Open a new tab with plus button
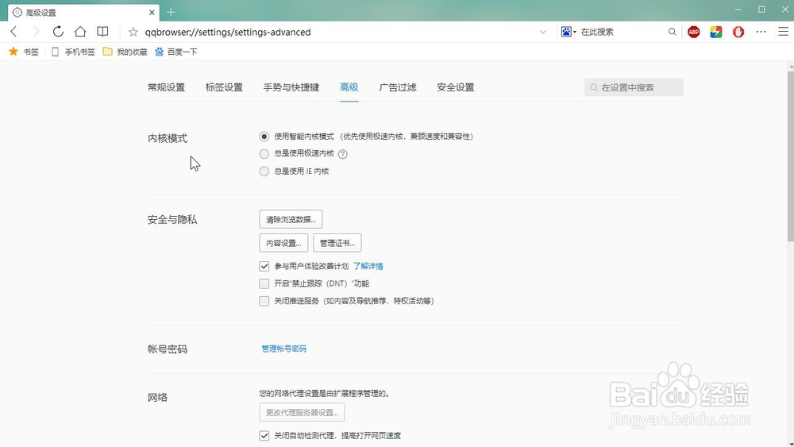The image size is (794, 447). click(171, 12)
